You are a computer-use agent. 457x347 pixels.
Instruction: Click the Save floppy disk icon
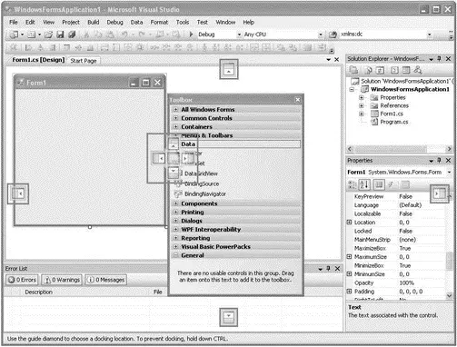click(60, 35)
